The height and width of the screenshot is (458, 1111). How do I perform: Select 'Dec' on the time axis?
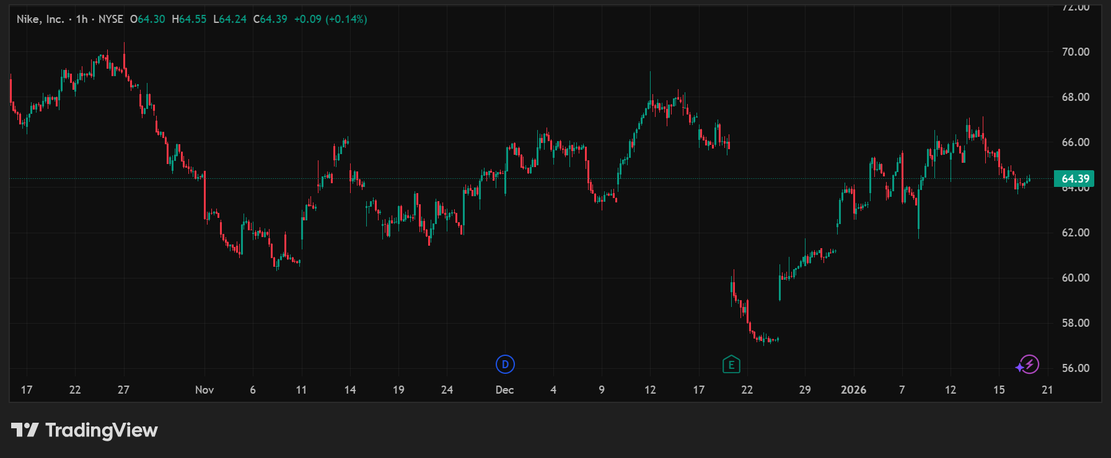(x=504, y=390)
